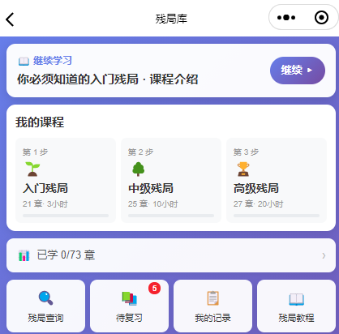Screen dimensions: 339x334
Task: Click the 高级残局 progress bar
Action: [277, 216]
